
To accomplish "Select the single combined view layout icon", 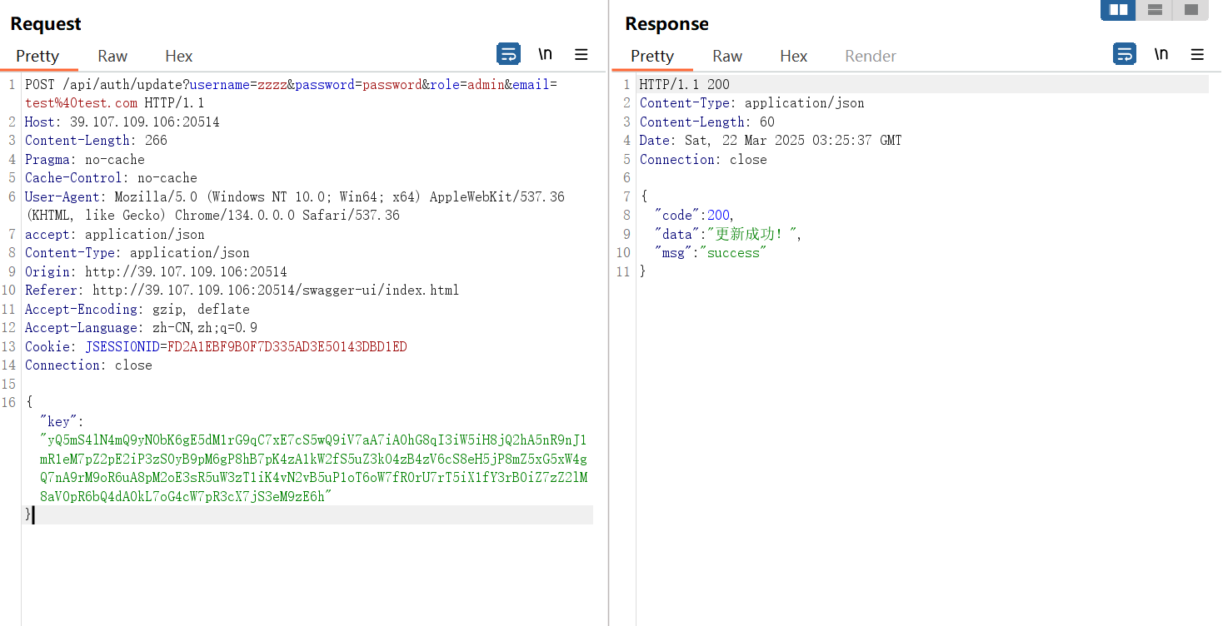I will pos(1190,10).
